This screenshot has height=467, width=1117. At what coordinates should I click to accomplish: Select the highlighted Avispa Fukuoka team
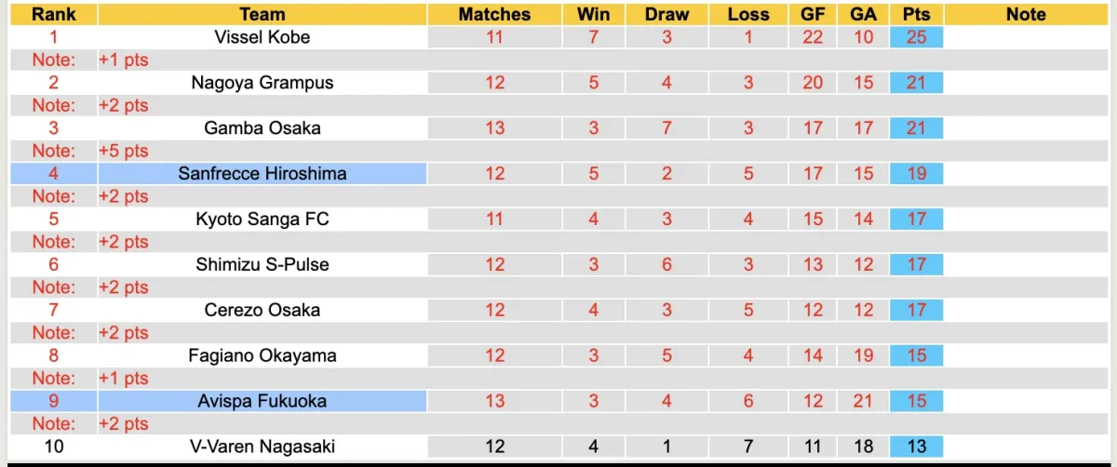[x=262, y=401]
